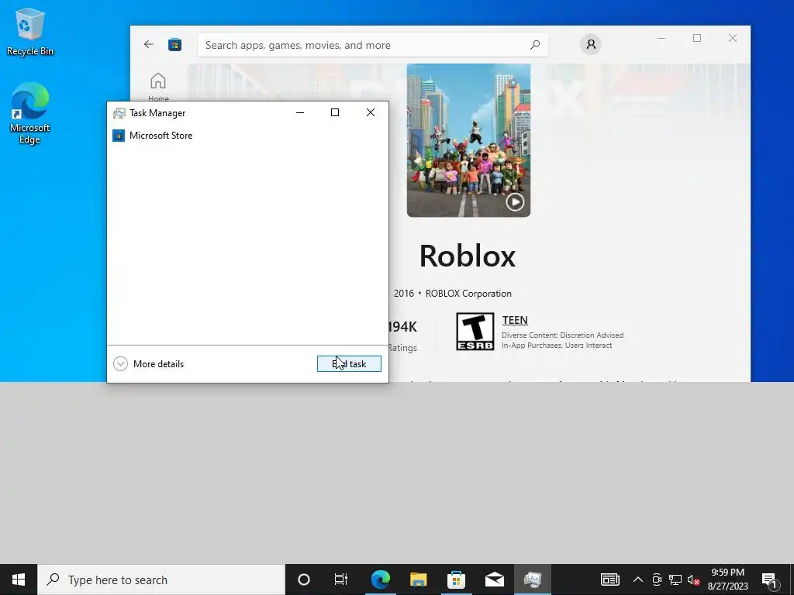Maximize the Microsoft Store window
794x595 pixels.
tap(697, 38)
